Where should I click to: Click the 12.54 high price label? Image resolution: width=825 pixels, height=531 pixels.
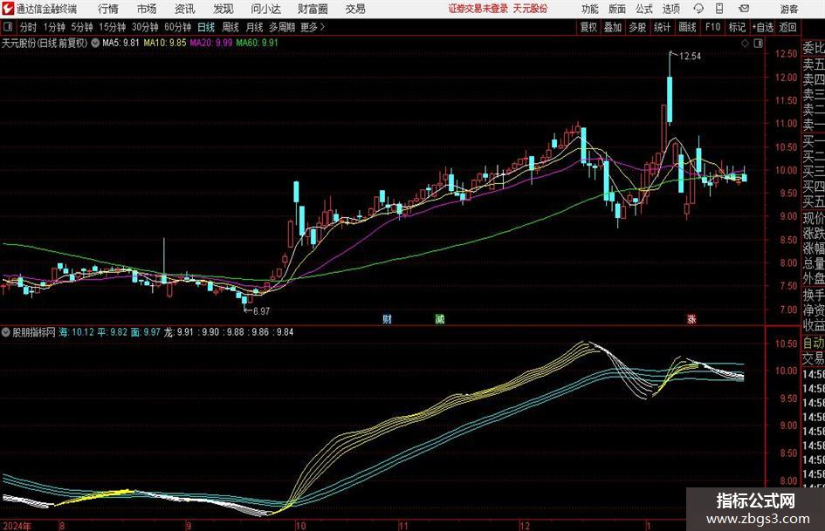690,57
